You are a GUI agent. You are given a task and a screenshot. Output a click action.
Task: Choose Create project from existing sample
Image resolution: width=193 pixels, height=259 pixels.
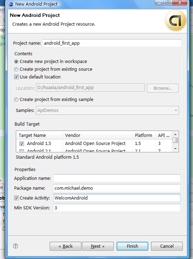(16, 100)
